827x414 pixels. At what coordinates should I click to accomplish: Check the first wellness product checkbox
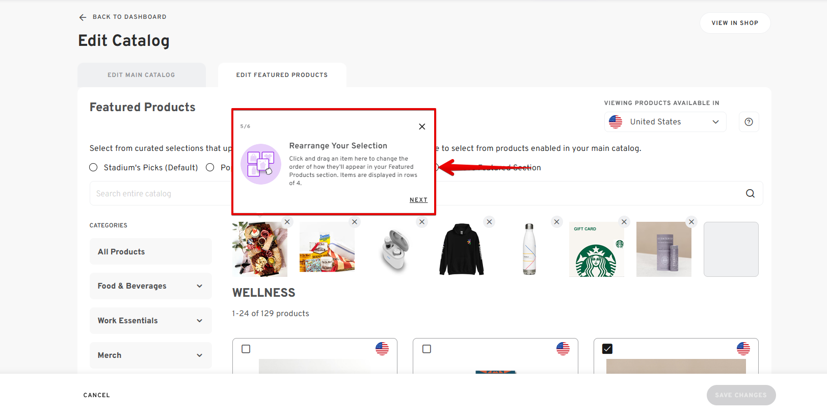point(246,349)
